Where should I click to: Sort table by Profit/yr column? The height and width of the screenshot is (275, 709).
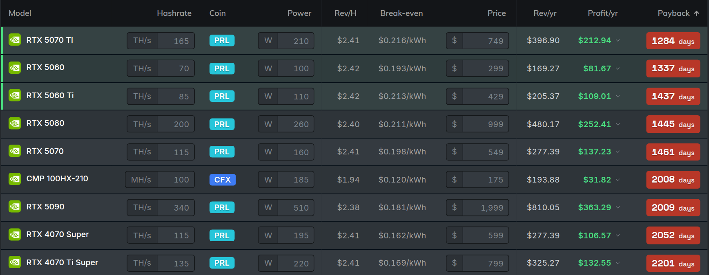603,13
